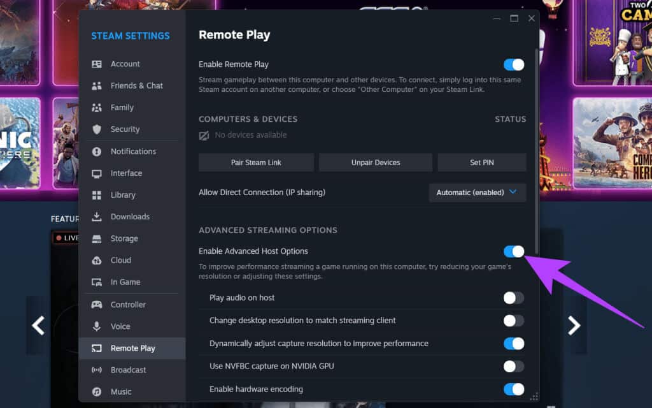Disable Enable Advanced Host Options switch
Viewport: 652px width, 408px height.
pos(514,251)
